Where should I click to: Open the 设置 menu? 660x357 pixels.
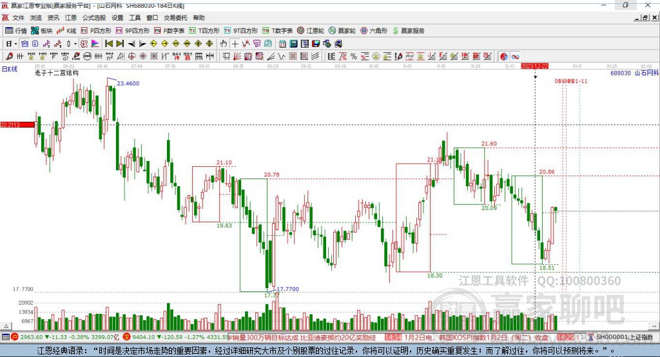117,17
